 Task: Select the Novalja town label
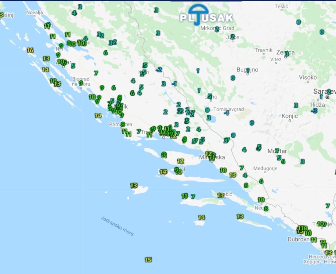tap(34, 12)
